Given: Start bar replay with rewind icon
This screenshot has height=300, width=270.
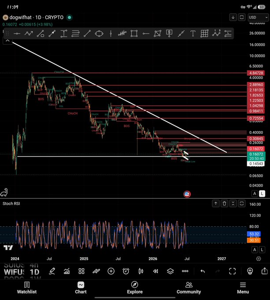Looking at the screenshot, I should coord(155,271).
